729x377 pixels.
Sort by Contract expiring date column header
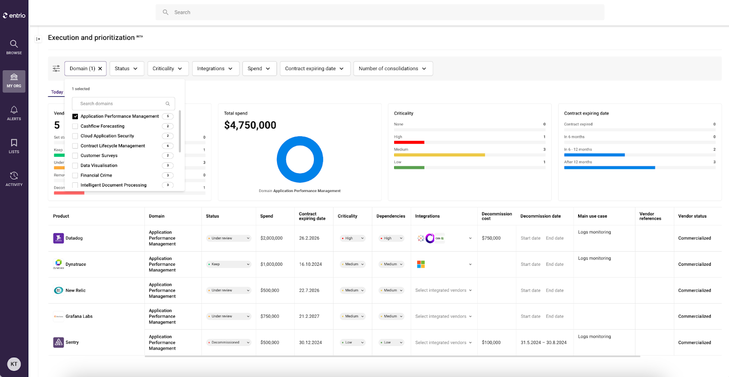point(312,216)
